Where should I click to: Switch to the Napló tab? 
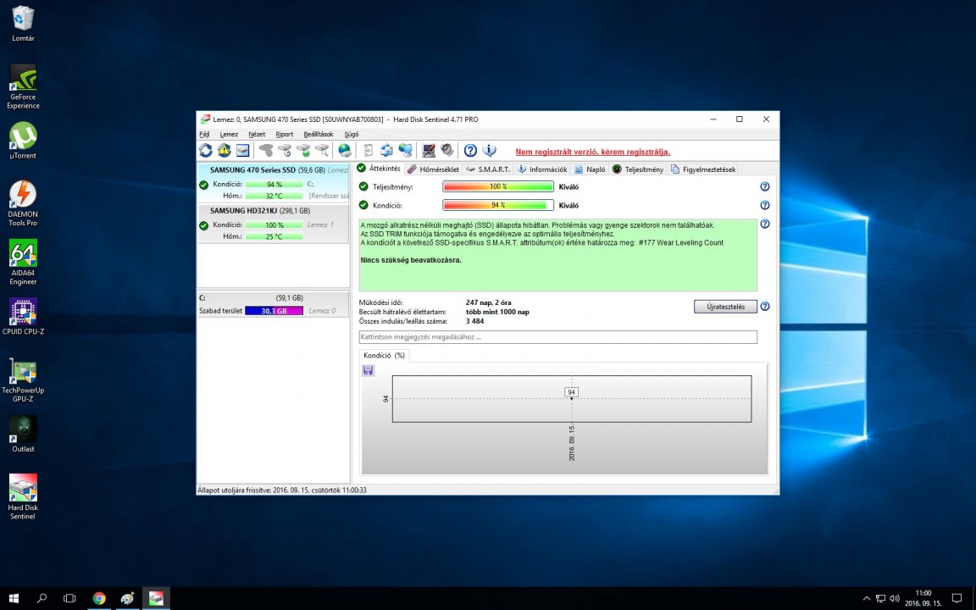(590, 169)
